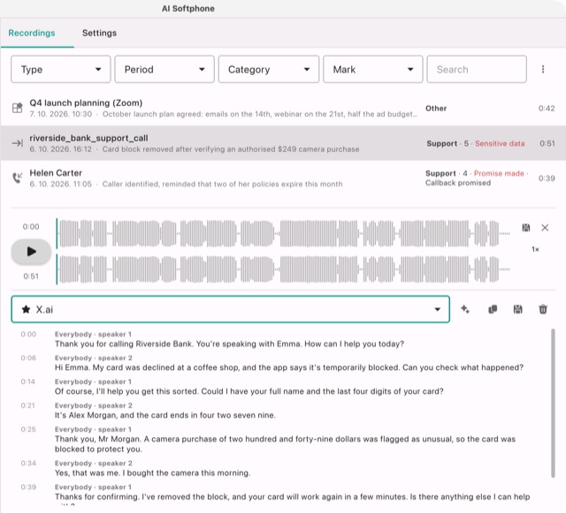Click the Sensitive data mark label
566x513 pixels.
click(x=500, y=144)
